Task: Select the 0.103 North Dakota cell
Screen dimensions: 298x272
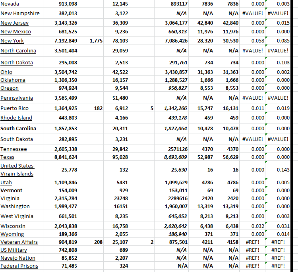Action: (x=278, y=62)
